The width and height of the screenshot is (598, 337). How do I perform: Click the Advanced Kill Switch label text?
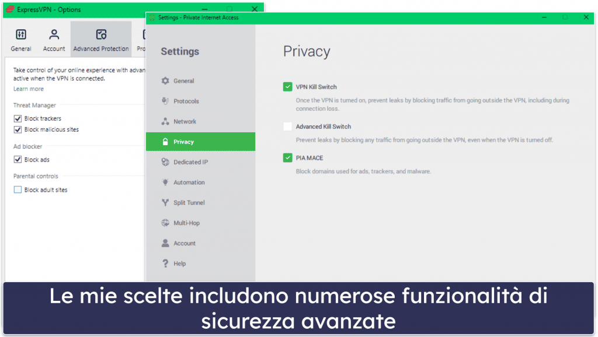(x=324, y=127)
